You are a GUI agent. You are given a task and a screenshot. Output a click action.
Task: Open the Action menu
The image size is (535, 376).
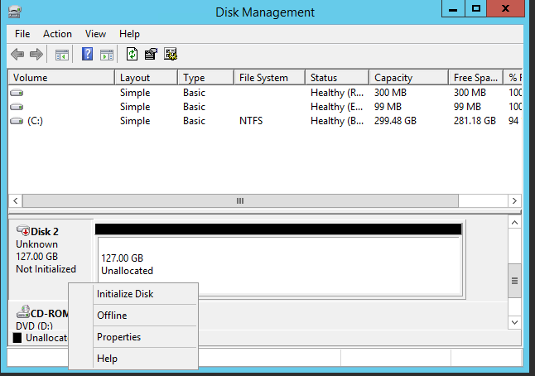[x=57, y=34]
